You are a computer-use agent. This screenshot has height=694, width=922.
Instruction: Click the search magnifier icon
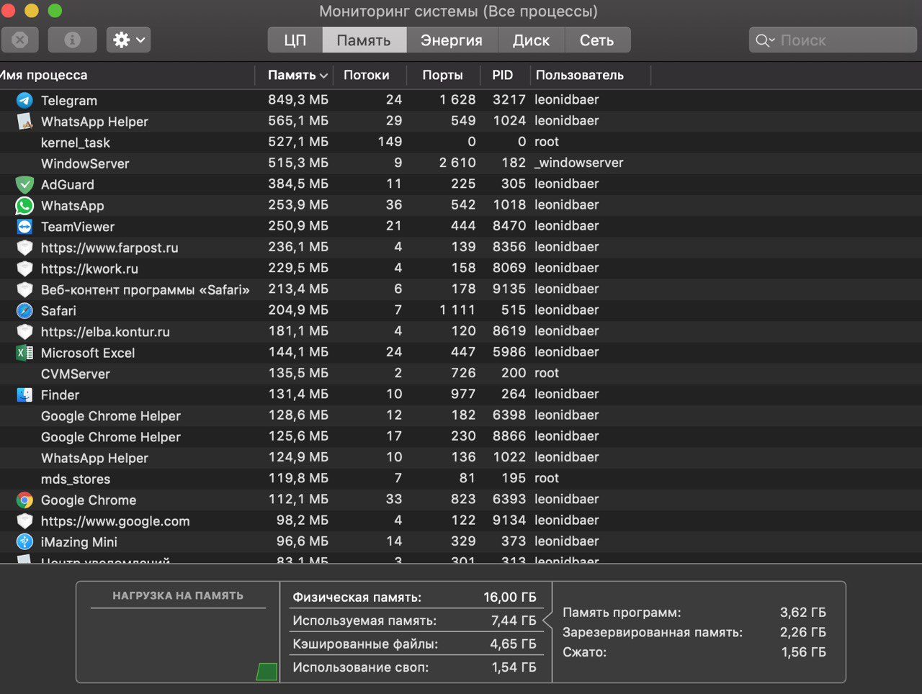764,40
